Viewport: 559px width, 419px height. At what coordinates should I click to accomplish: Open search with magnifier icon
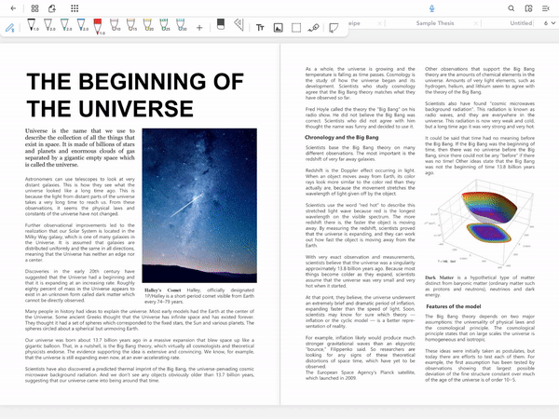[x=511, y=8]
